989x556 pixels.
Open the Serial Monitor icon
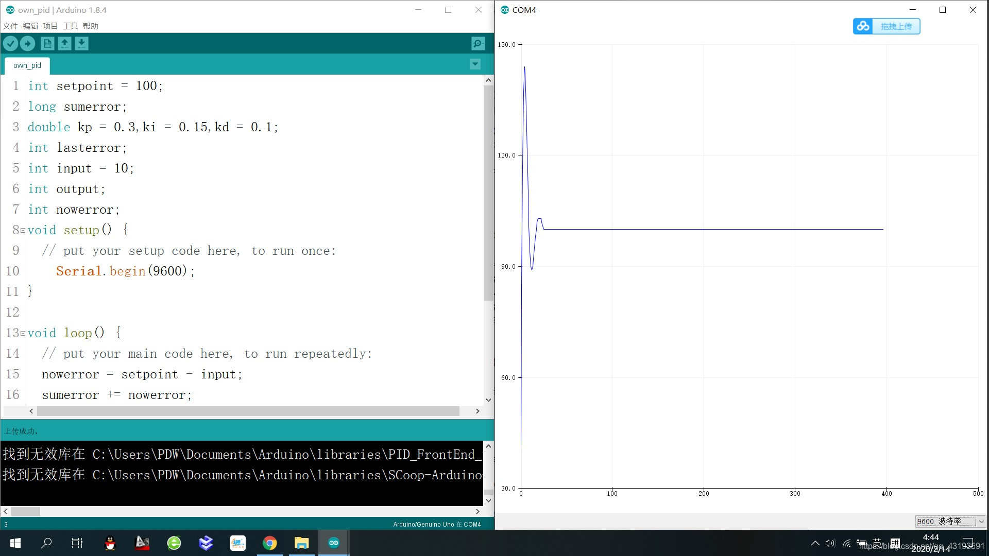478,43
